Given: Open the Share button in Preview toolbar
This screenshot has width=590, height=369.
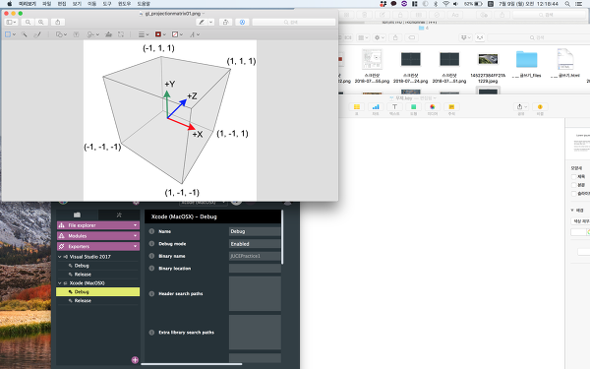Looking at the screenshot, I should 58,23.
